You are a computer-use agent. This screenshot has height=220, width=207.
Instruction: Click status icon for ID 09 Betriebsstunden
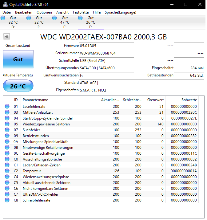[7, 136]
